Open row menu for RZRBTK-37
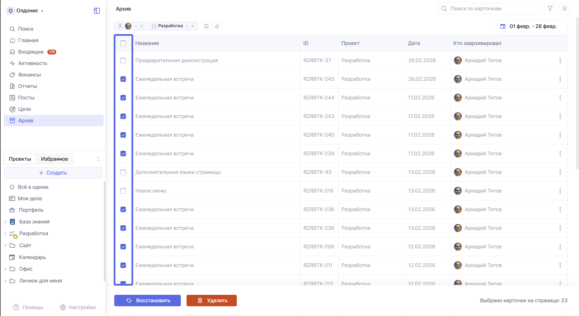 pos(560,60)
